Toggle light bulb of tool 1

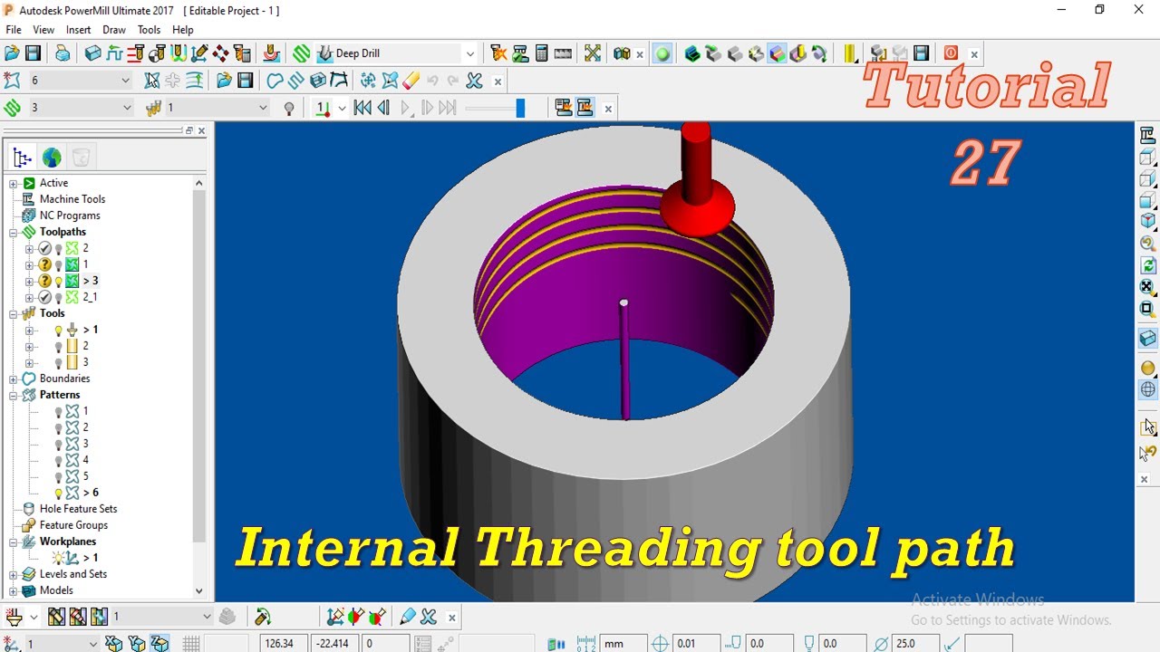(x=59, y=330)
